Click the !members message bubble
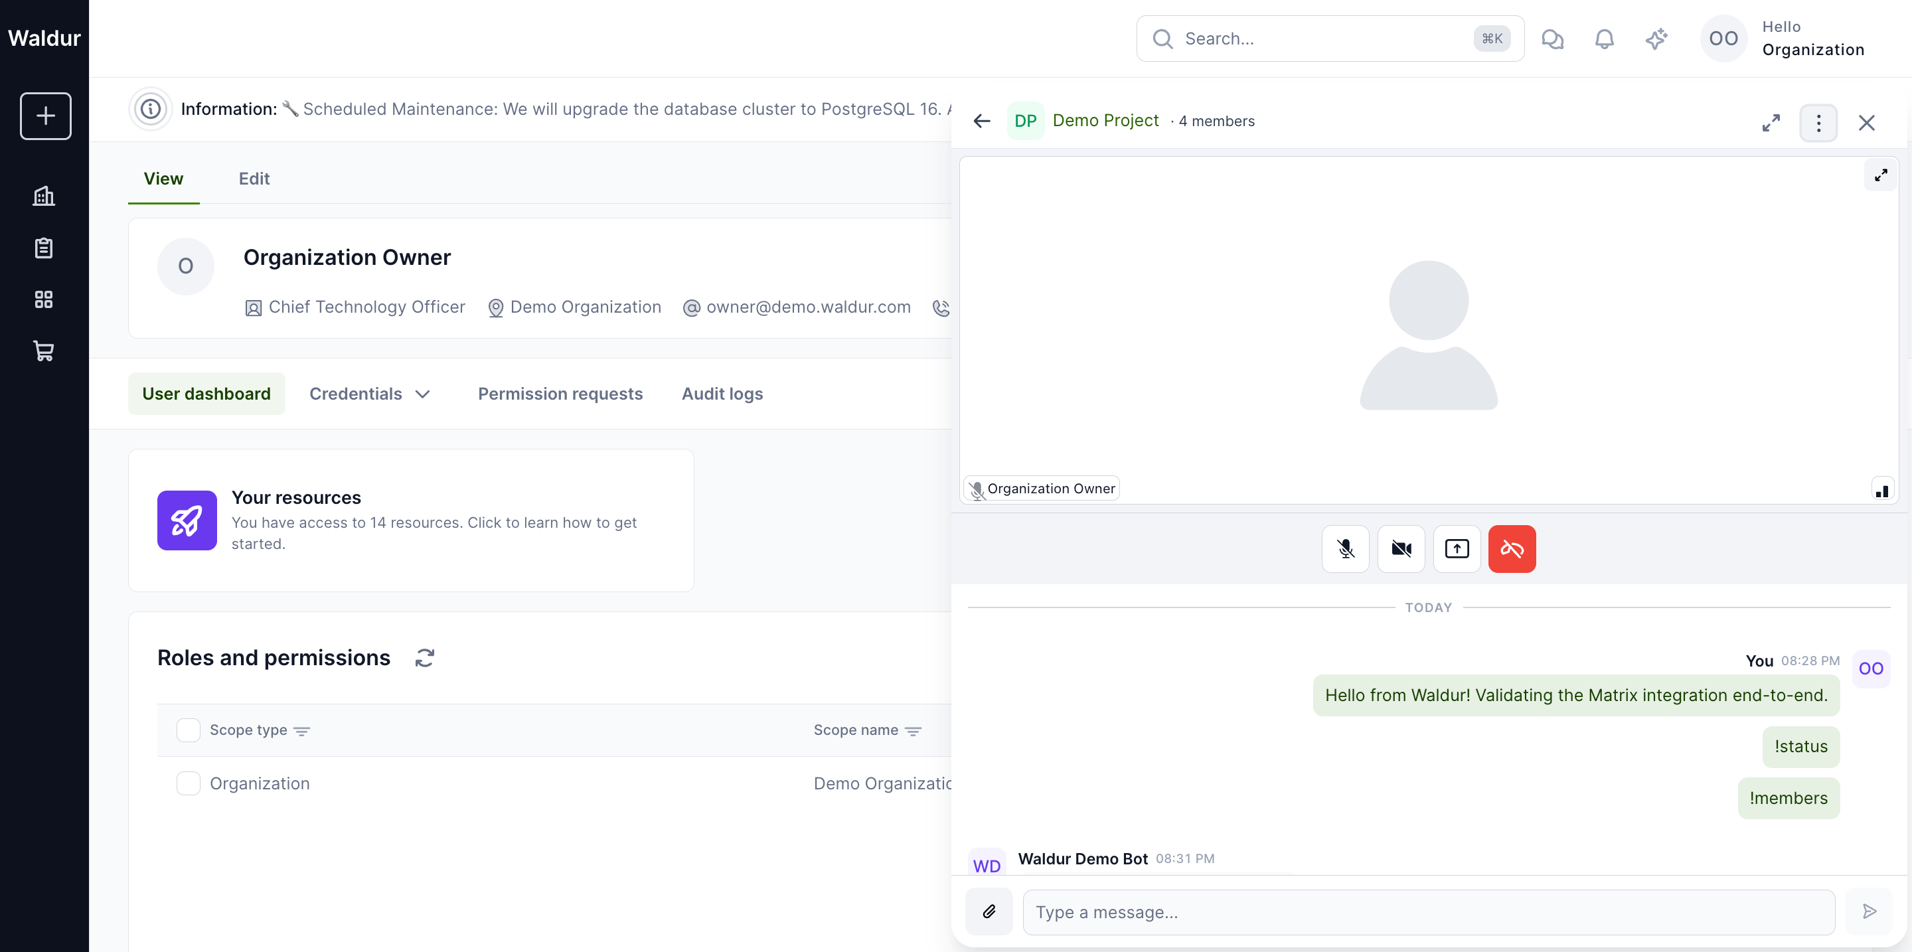The width and height of the screenshot is (1912, 952). pos(1789,799)
